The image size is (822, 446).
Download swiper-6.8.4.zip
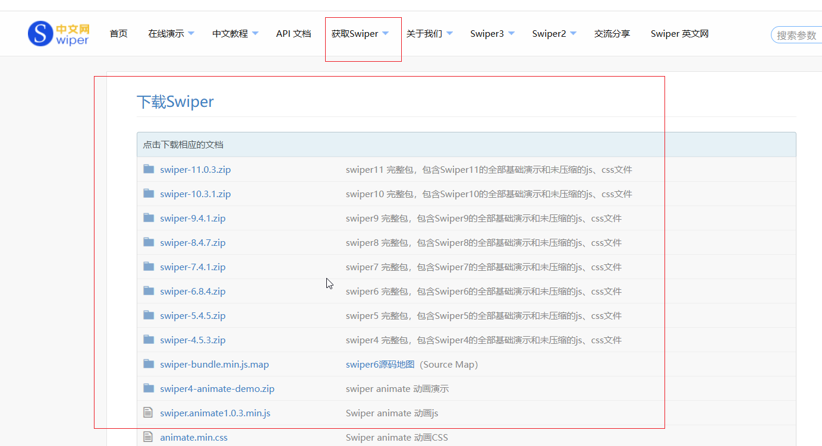(193, 292)
